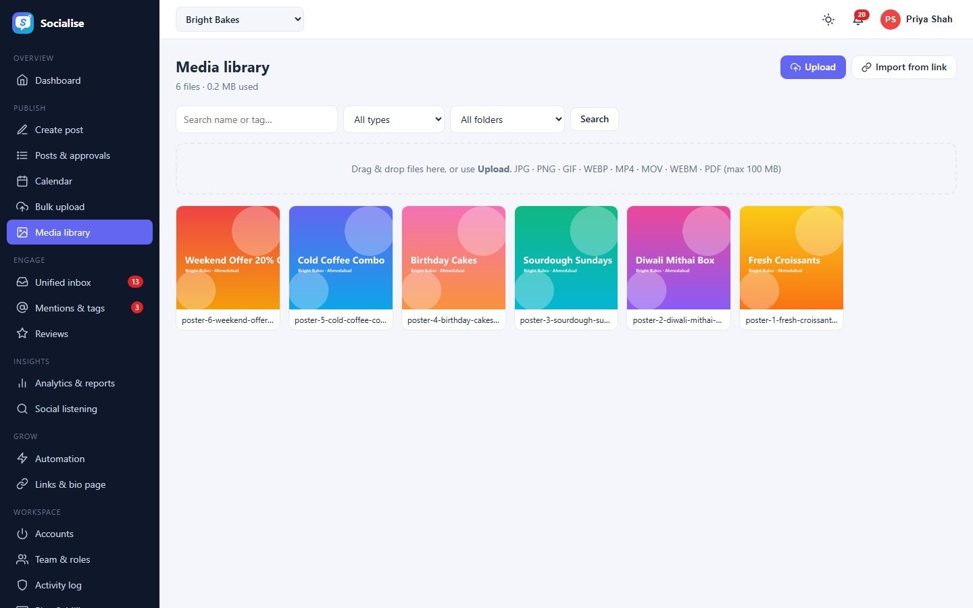Select the Sourdough Sundays poster thumbnail
The image size is (973, 608).
tap(566, 258)
